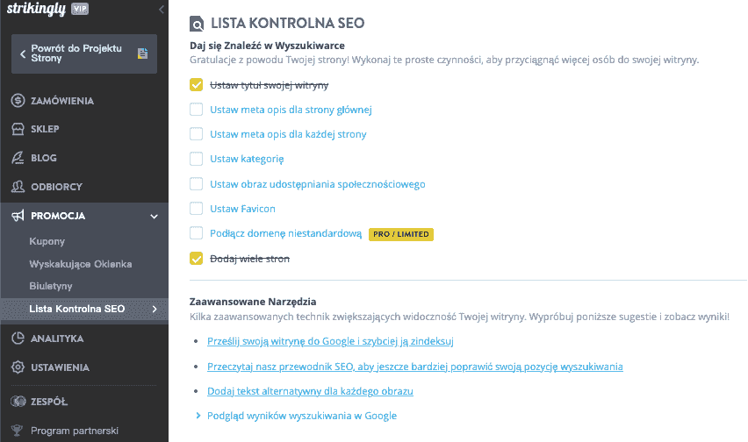The height and width of the screenshot is (442, 748).
Task: Collapse the Promocja submenu chevron
Action: 155,217
